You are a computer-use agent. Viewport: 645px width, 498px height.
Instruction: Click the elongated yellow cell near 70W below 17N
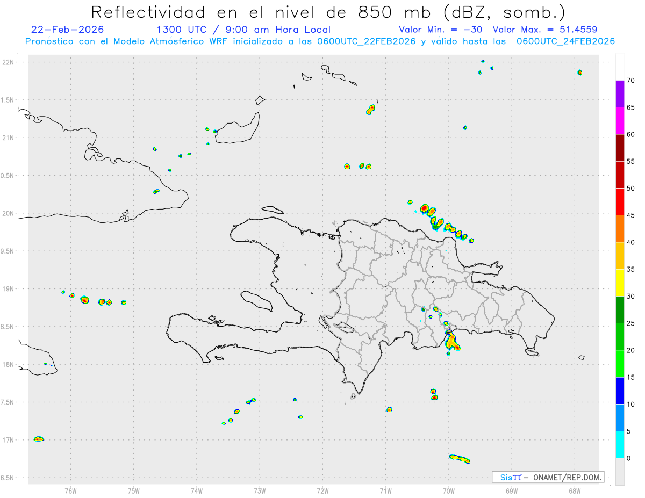click(460, 458)
